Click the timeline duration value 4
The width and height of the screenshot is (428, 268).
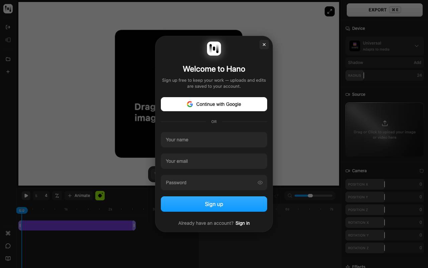click(46, 196)
